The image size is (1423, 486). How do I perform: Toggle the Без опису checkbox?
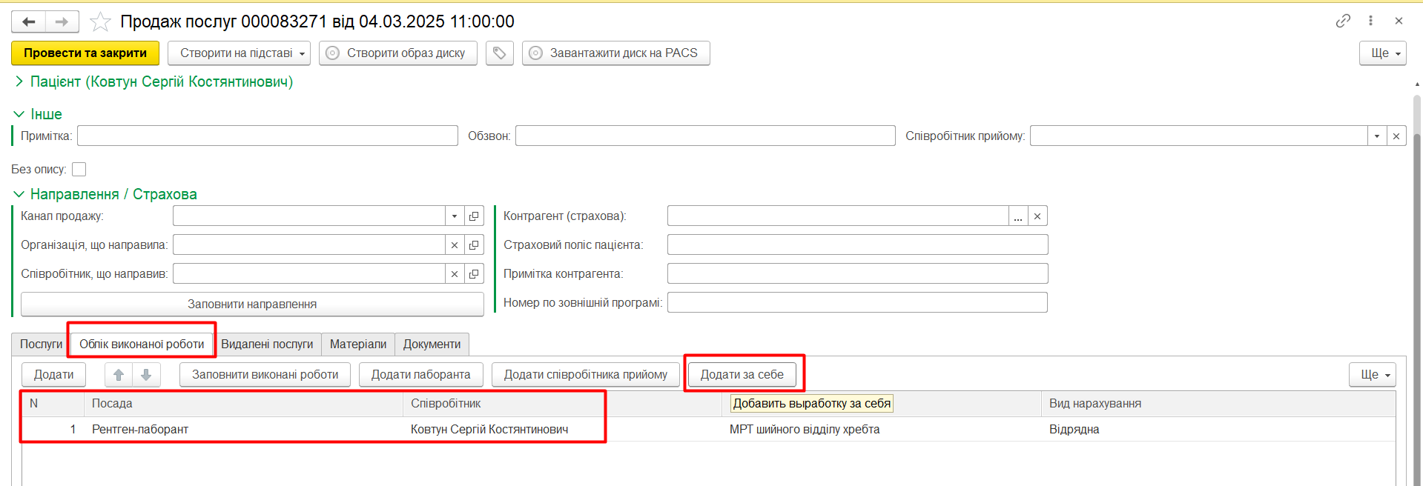(x=79, y=170)
